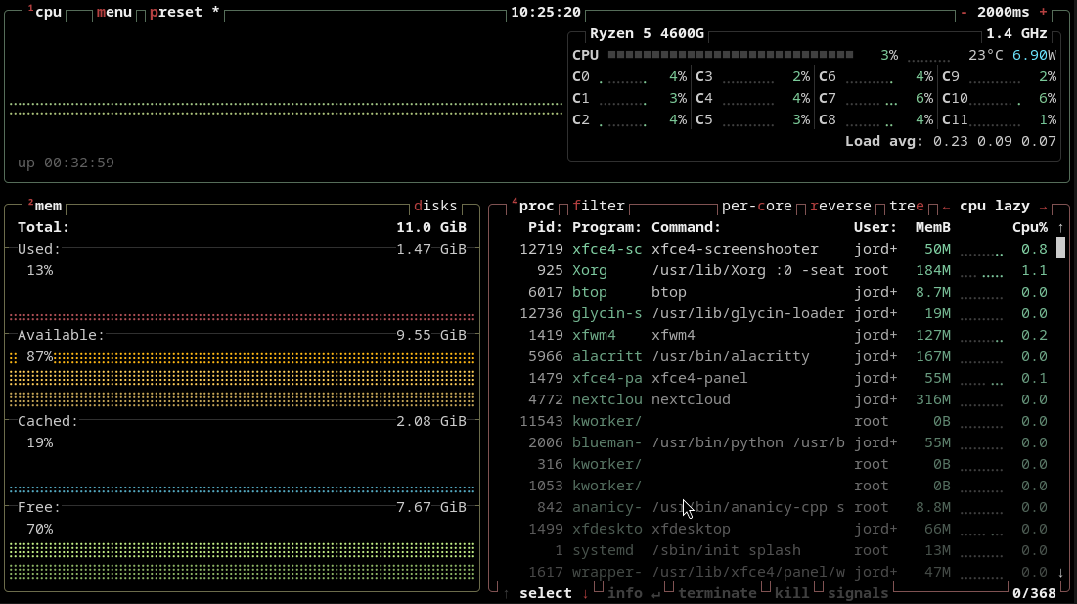
Task: Click the C7 core usage entry
Action: coord(875,98)
